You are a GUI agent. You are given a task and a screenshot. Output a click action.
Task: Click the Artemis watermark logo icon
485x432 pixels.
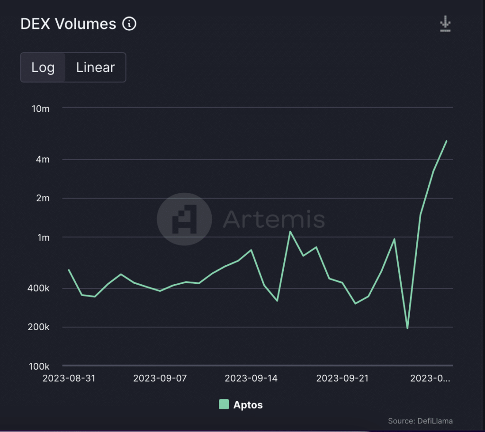[184, 219]
